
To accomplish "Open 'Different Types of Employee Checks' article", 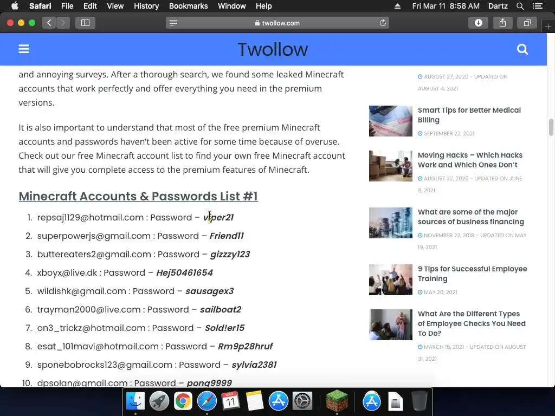I will point(472,324).
